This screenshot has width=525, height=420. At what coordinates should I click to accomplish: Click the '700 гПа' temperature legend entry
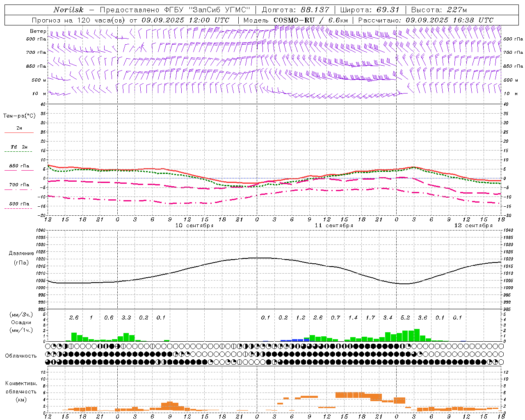[19, 185]
